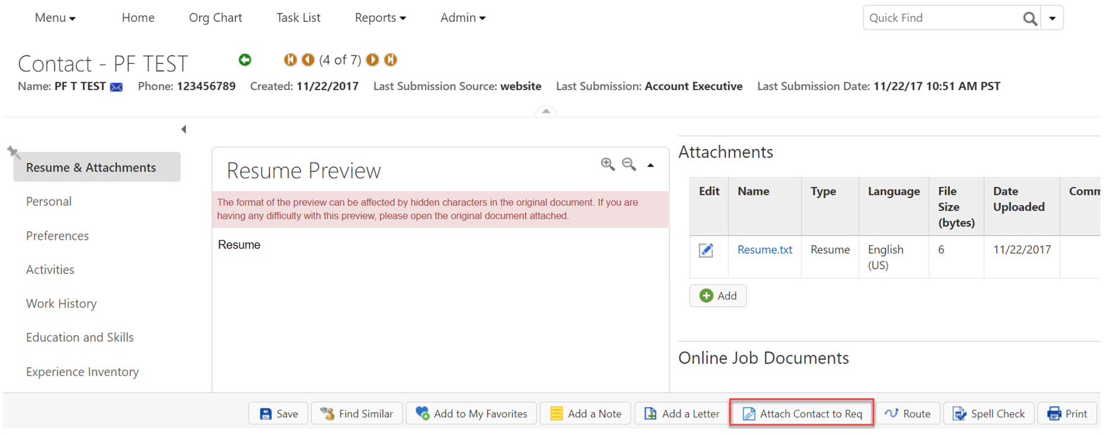Go to previous record arrow icon
The height and width of the screenshot is (437, 1119).
click(x=308, y=60)
